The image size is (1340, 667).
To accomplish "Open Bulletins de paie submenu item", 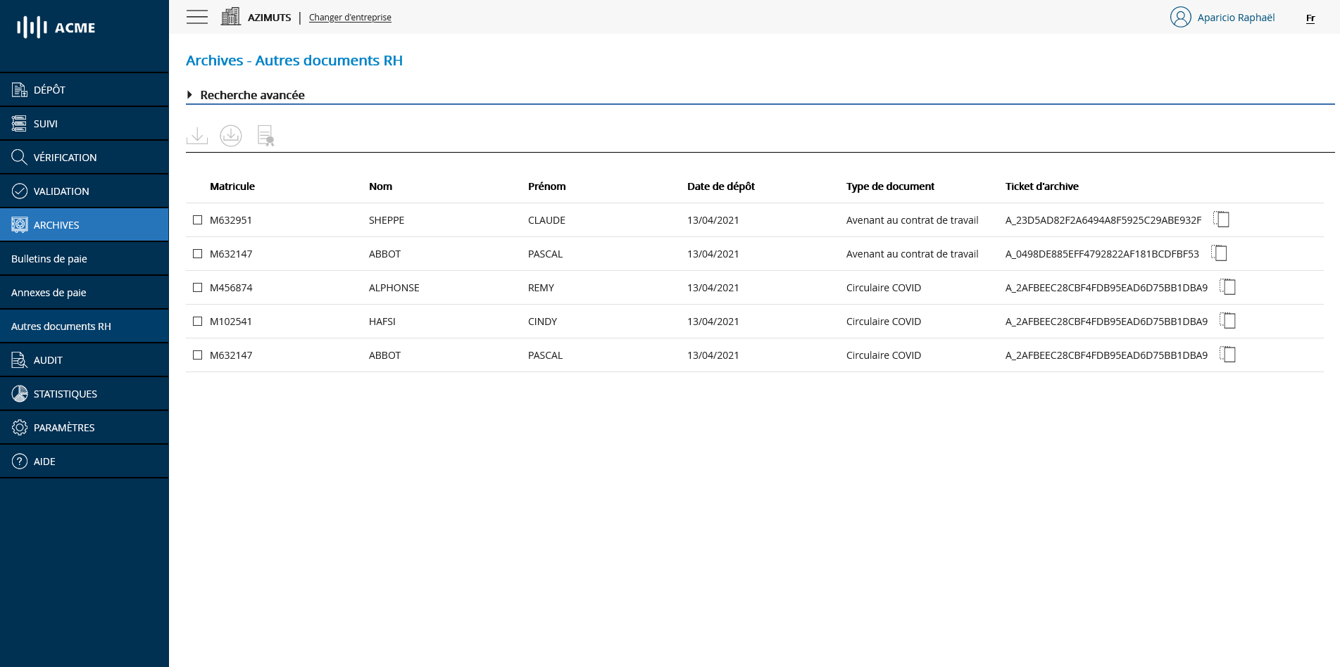I will [x=49, y=259].
